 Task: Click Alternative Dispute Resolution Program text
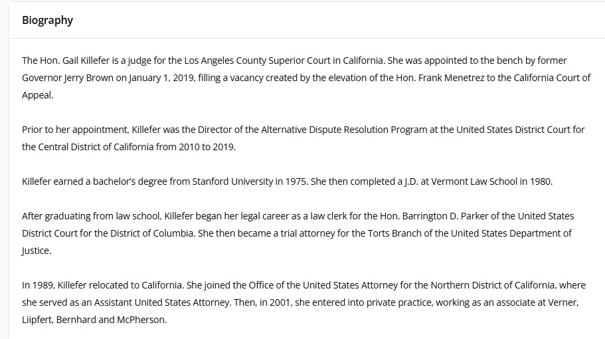point(344,130)
